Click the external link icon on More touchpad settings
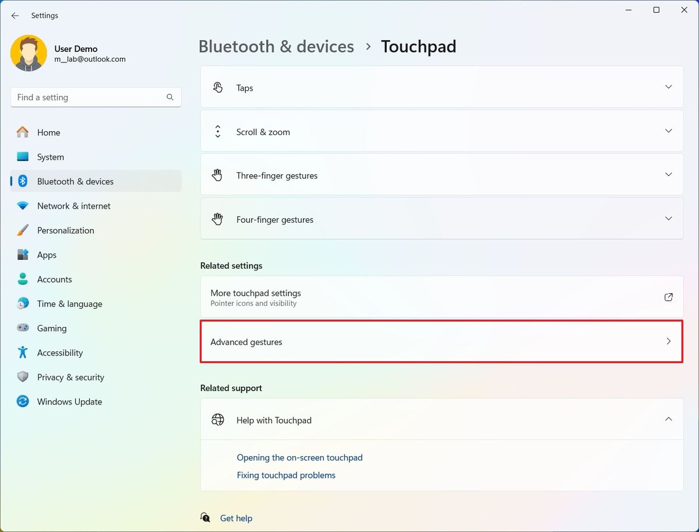The width and height of the screenshot is (699, 532). pos(668,297)
